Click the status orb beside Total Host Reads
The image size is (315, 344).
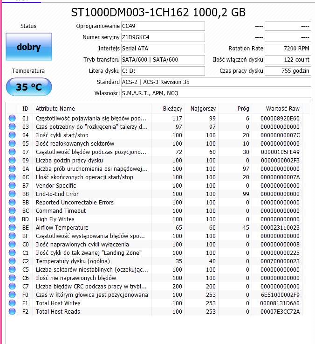[x=12, y=311]
